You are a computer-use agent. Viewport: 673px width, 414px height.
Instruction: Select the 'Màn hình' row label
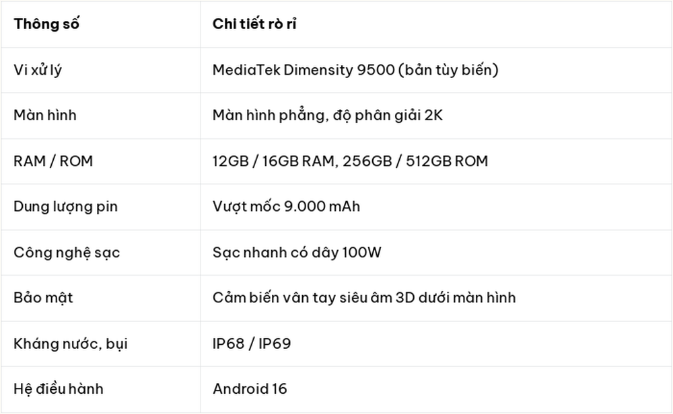[45, 116]
